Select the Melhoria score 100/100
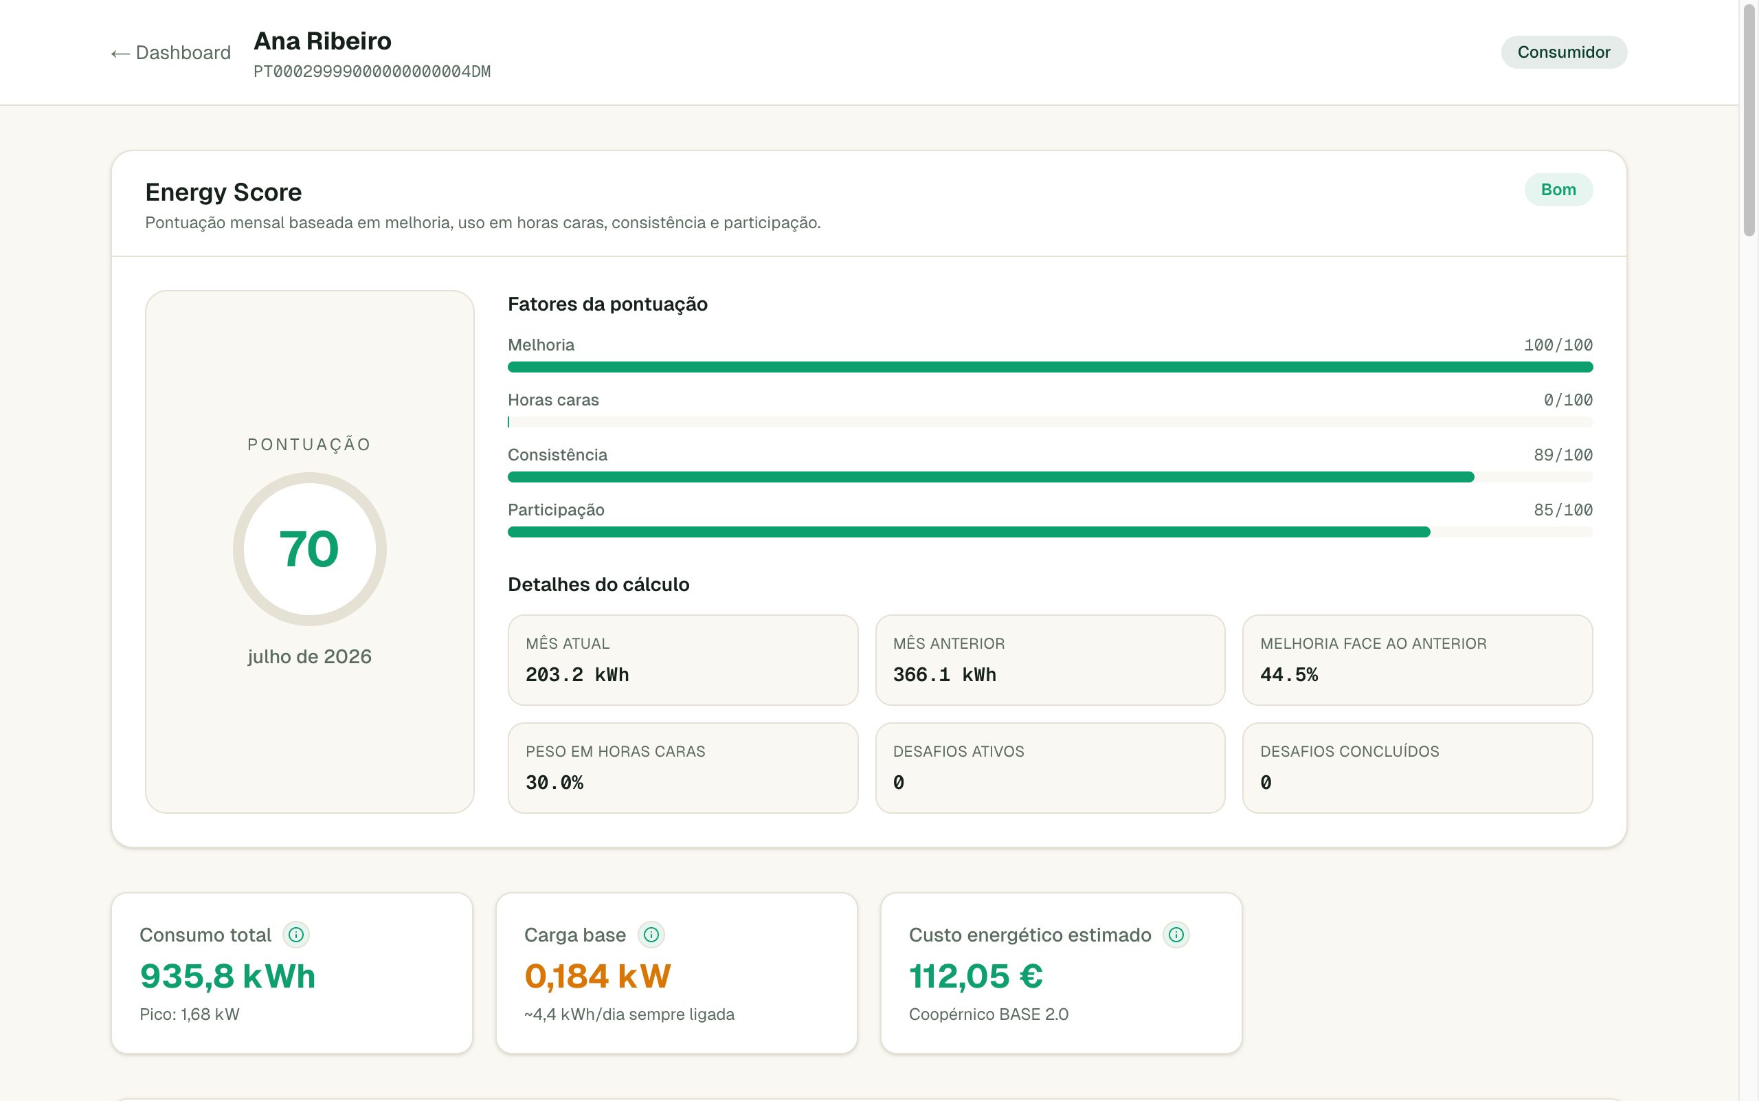 point(1558,345)
